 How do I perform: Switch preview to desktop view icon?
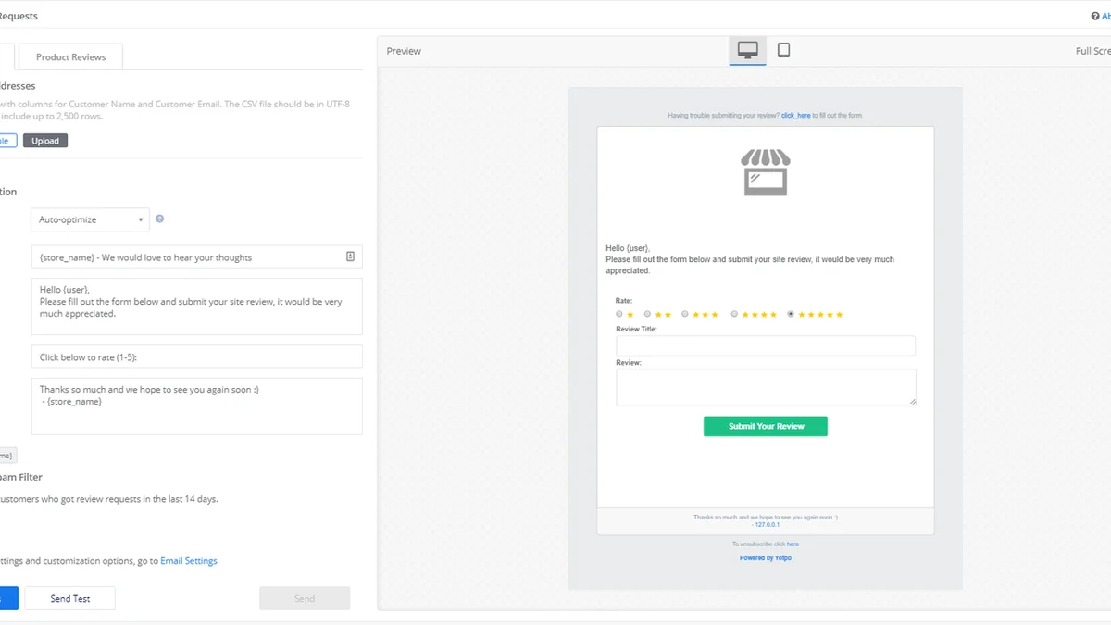747,50
